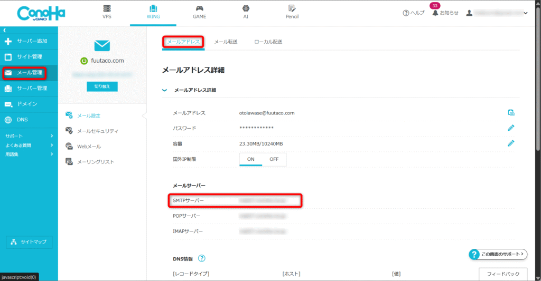Click the 切り替え button
541x281 pixels.
[x=102, y=86]
